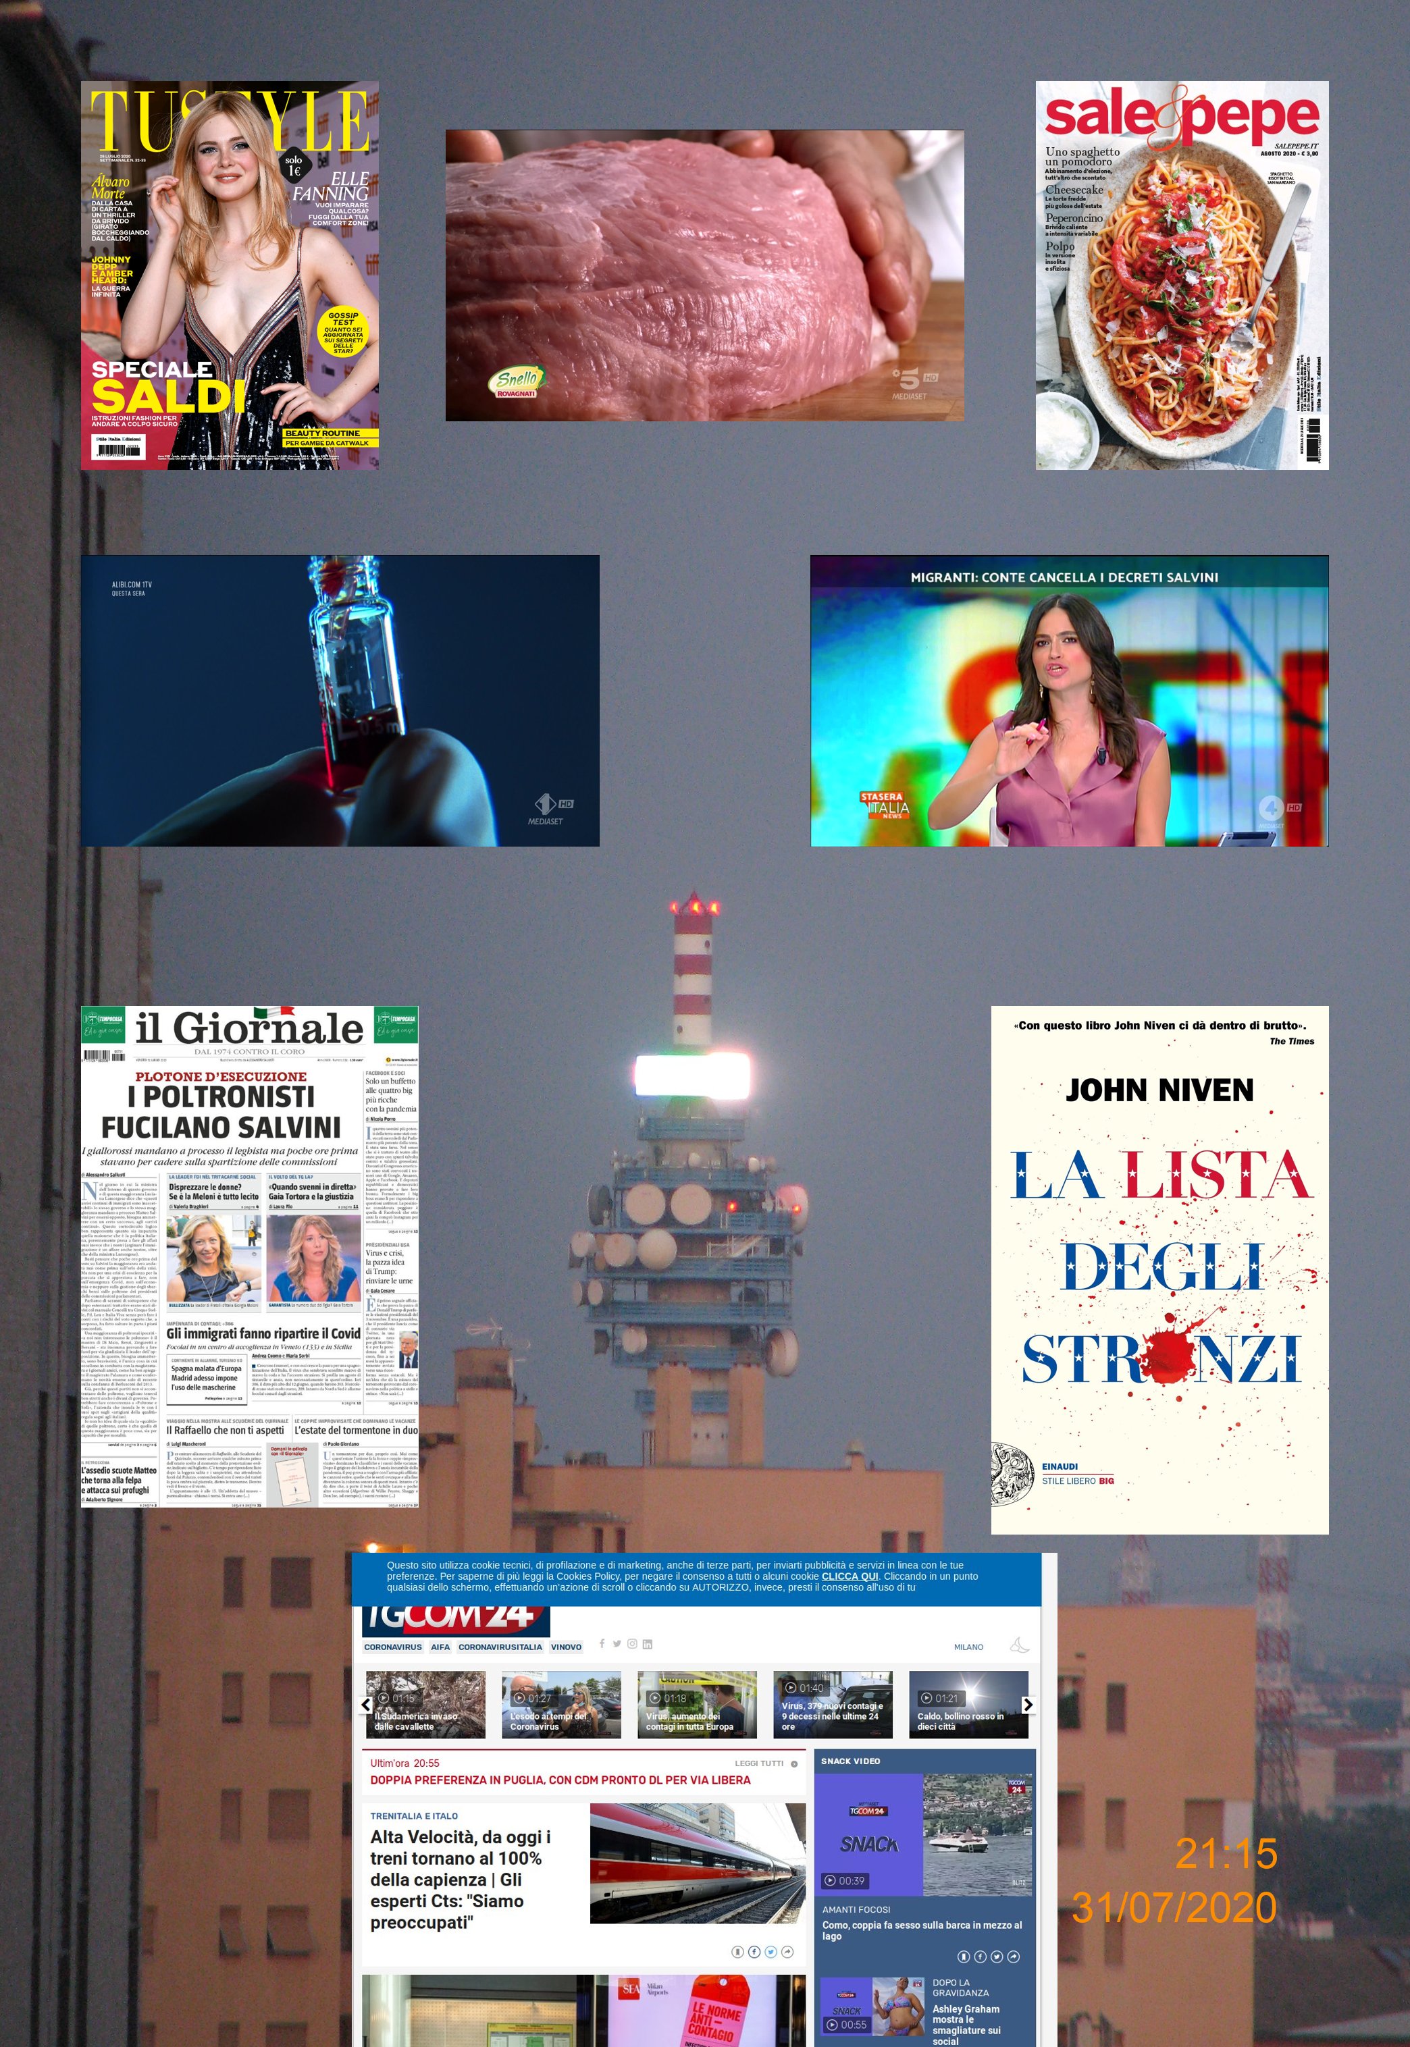1410x2047 pixels.
Task: Click the moon weather icon next to Milano
Action: click(x=1020, y=1645)
